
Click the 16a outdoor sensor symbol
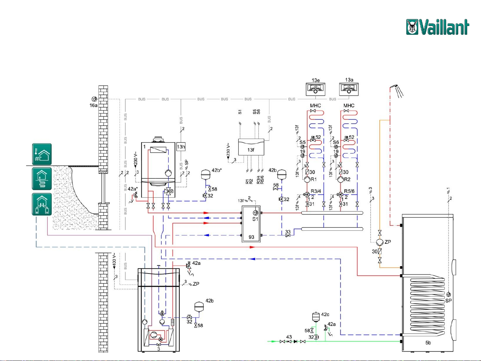[x=94, y=99]
